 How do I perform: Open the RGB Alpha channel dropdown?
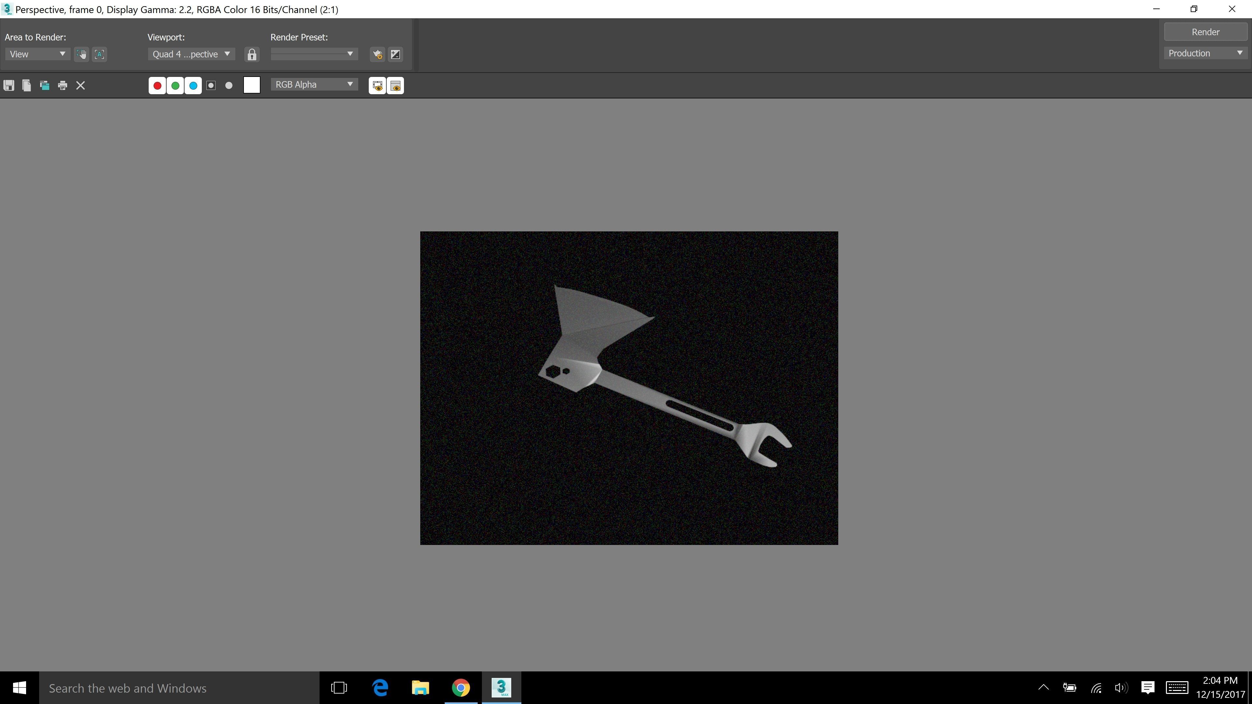coord(314,84)
